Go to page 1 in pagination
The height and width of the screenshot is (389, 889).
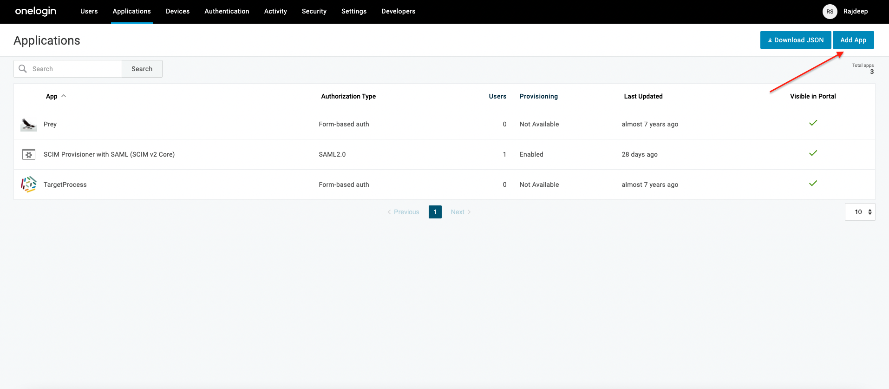tap(435, 212)
